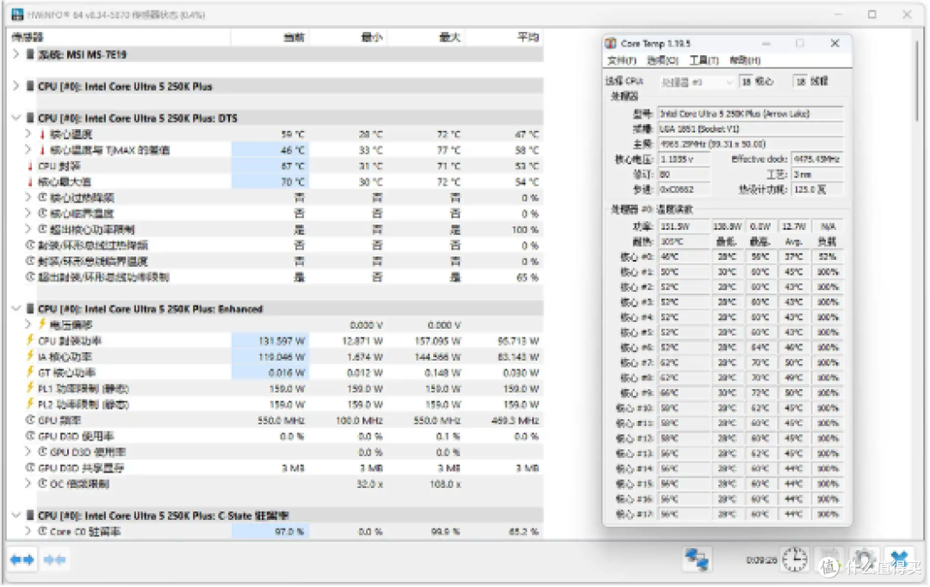This screenshot has height=587, width=930.
Task: Click the lightning icon on the IA 核心功率 row
Action: [x=29, y=356]
